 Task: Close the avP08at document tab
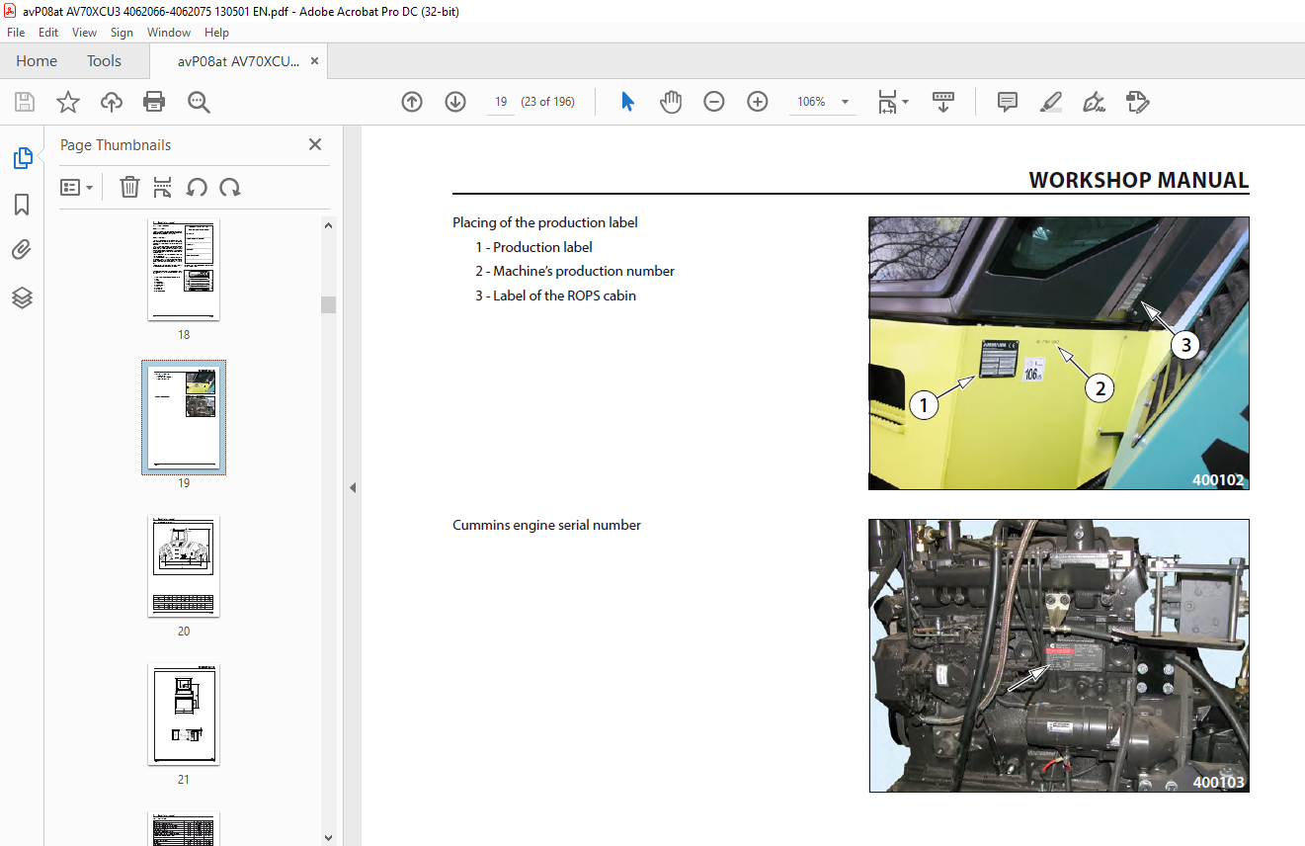tap(315, 60)
